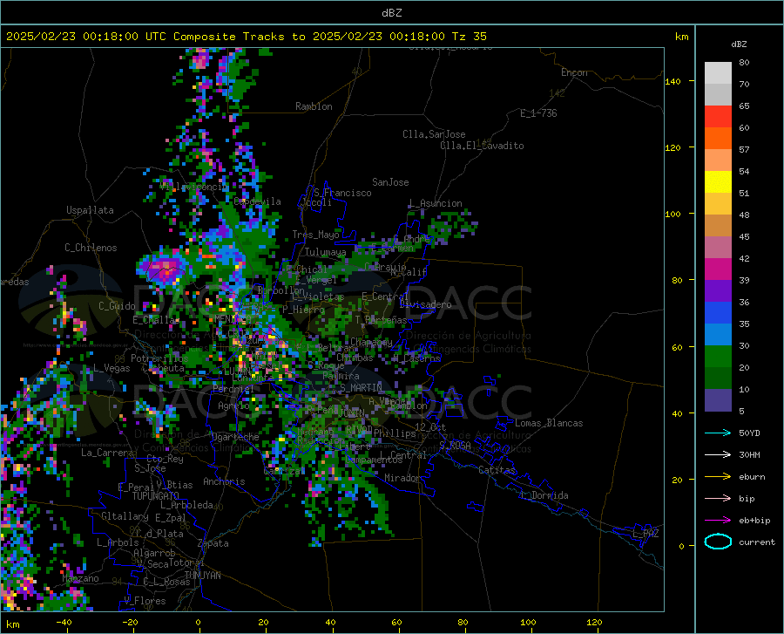The image size is (784, 634).
Task: Click the Ugarteche place label
Action: (235, 437)
